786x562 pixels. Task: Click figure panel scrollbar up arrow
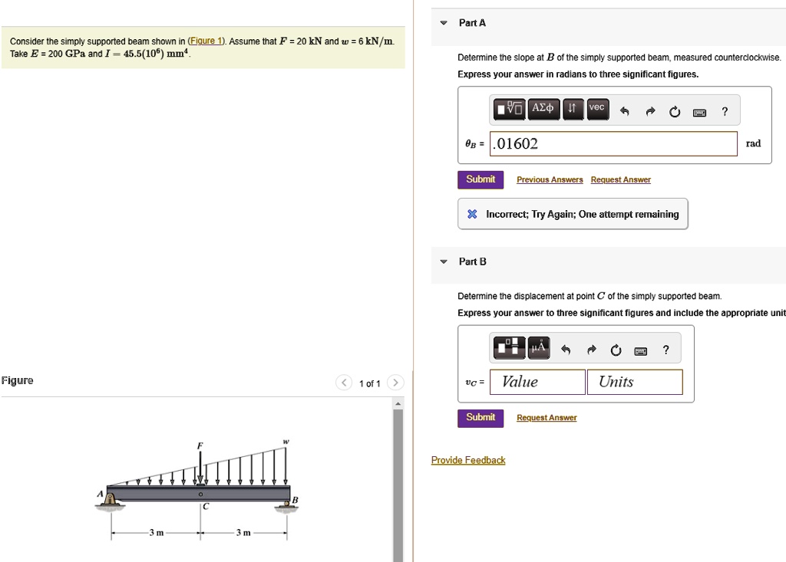(398, 403)
